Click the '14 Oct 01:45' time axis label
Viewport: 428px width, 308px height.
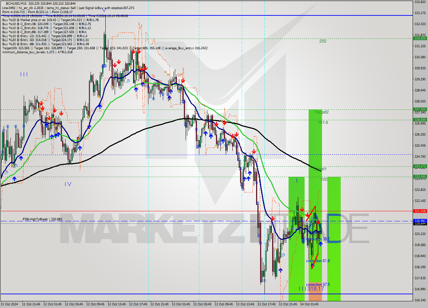click(309, 304)
